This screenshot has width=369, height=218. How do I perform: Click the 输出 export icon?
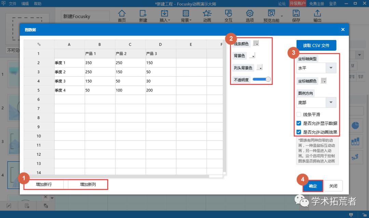tap(317, 13)
